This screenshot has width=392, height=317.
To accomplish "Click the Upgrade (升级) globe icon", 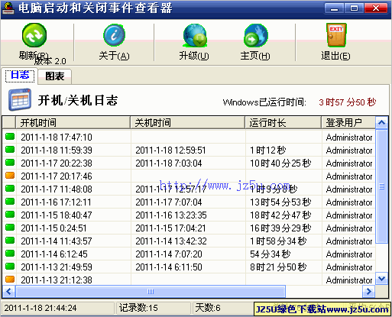I will [195, 35].
